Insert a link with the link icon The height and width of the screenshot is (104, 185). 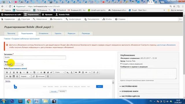click(x=76, y=73)
